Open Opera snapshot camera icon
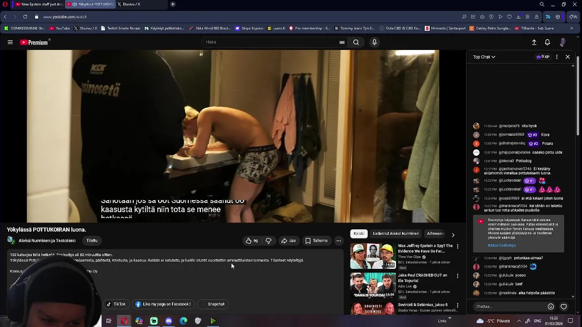 click(x=482, y=17)
